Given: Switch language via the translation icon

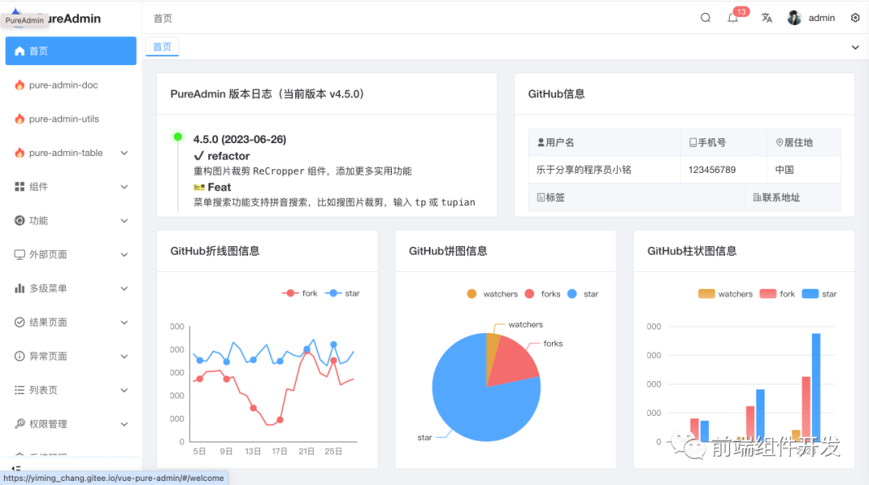Looking at the screenshot, I should [766, 17].
